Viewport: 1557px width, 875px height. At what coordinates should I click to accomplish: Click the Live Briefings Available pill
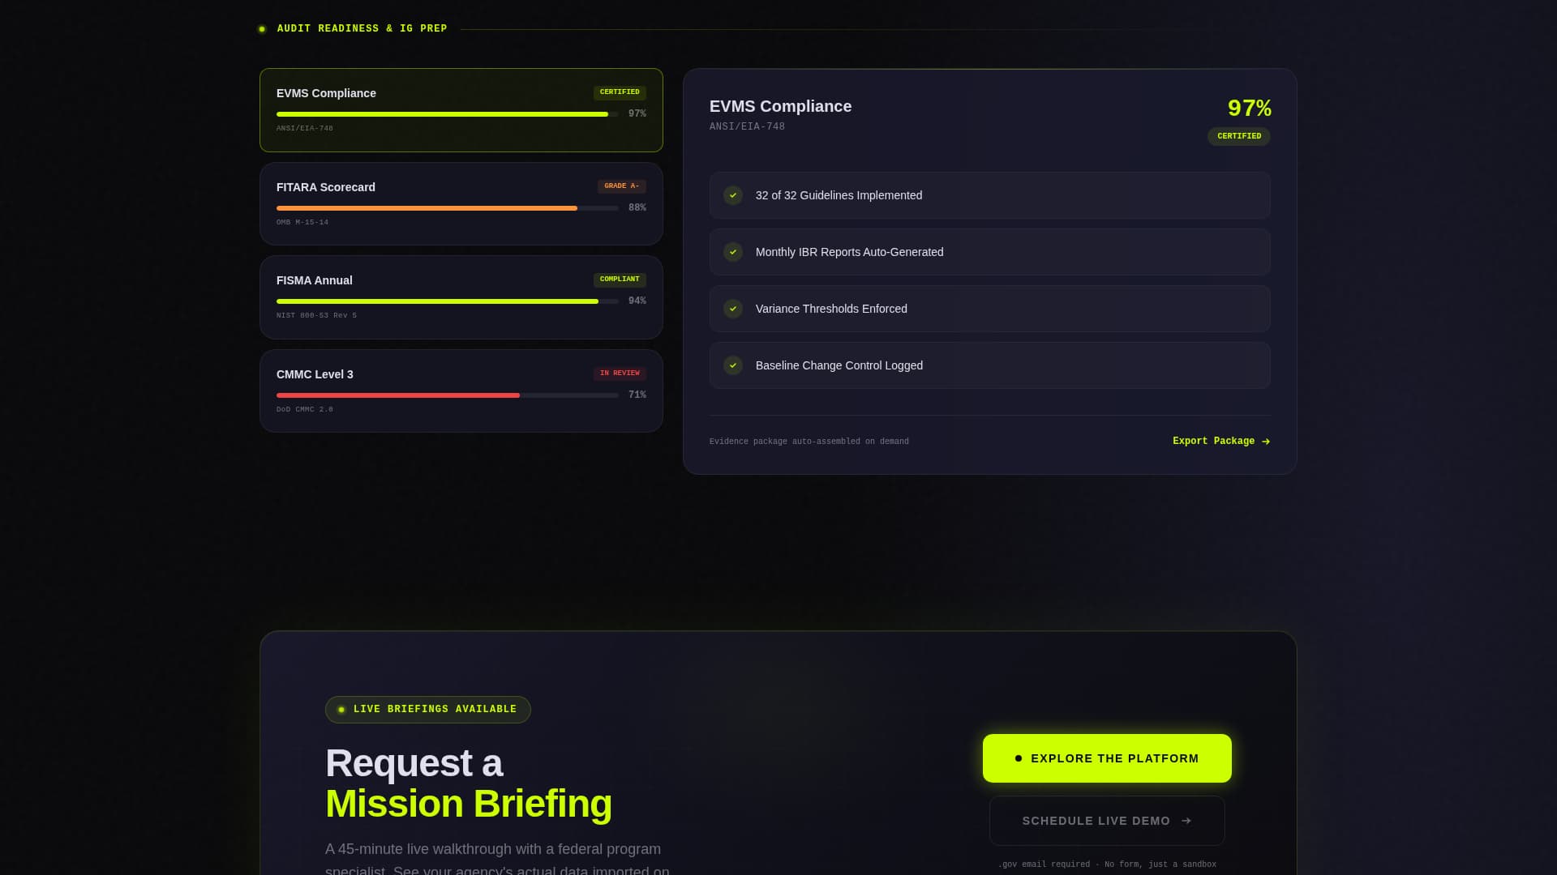coord(428,710)
